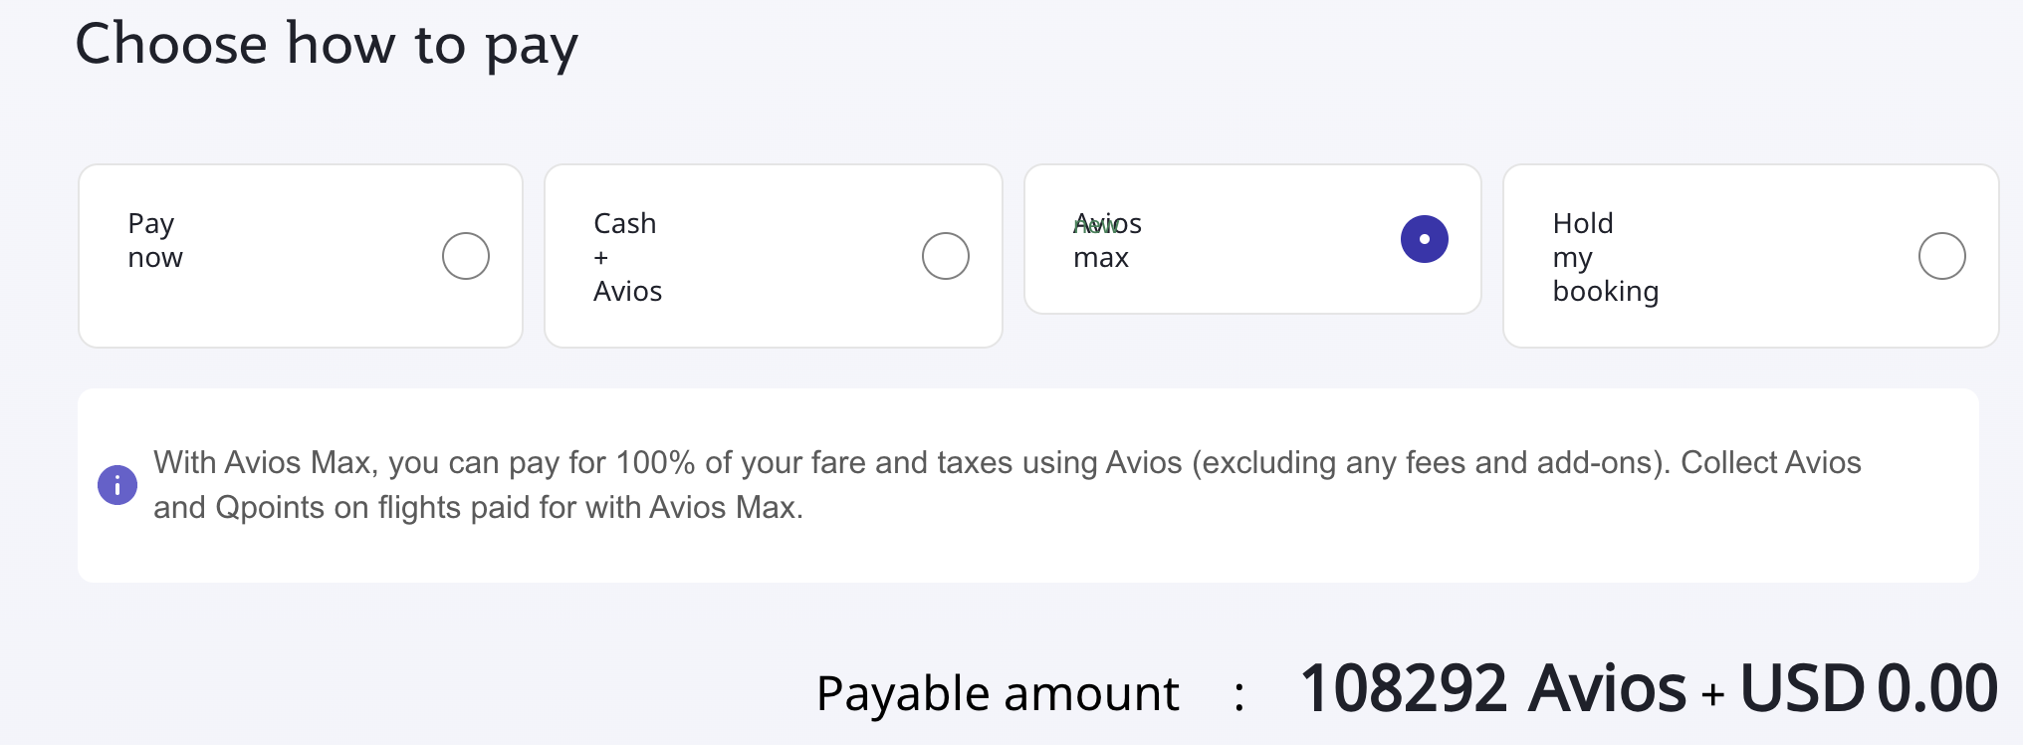Click the purple info icon beside the Avios Max note
The width and height of the screenshot is (2023, 745).
tap(116, 485)
